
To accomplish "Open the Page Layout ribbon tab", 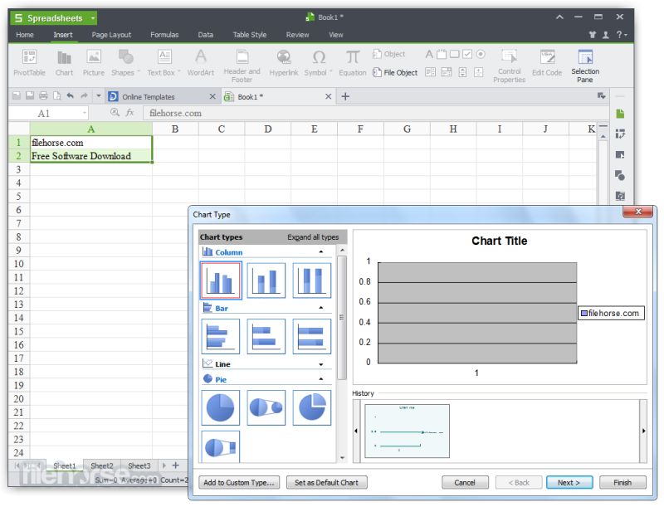I will pyautogui.click(x=111, y=35).
